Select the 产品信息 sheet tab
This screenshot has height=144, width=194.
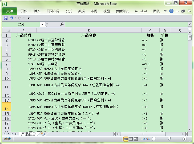(29, 134)
